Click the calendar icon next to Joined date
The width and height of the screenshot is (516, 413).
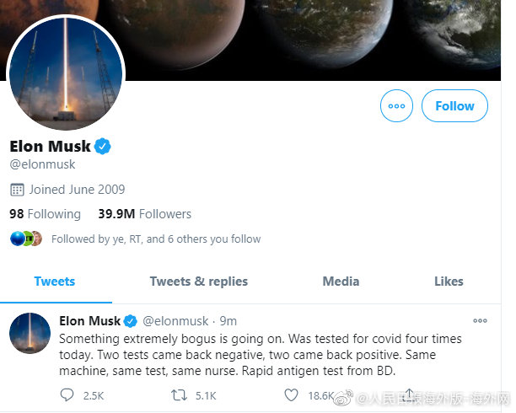(x=18, y=189)
